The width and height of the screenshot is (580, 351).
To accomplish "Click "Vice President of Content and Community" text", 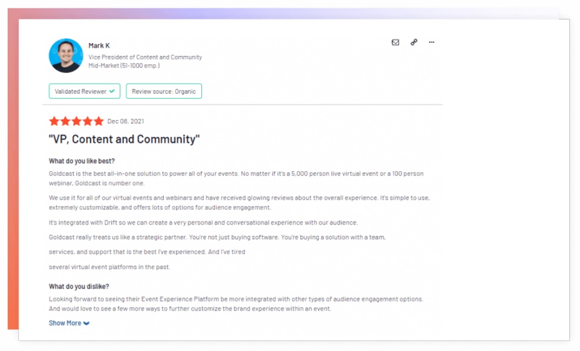I will 145,57.
